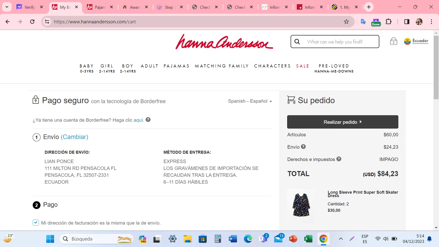Click the Windows taskbar search box
Screen dimensions: 439x247
pos(97,239)
